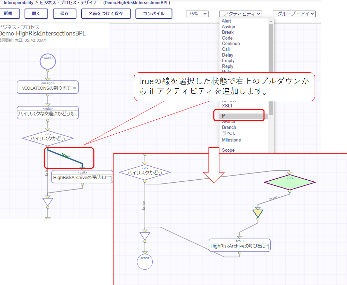Screen dimensions: 347x285
Task: Click the end circle node
Action: point(145,262)
